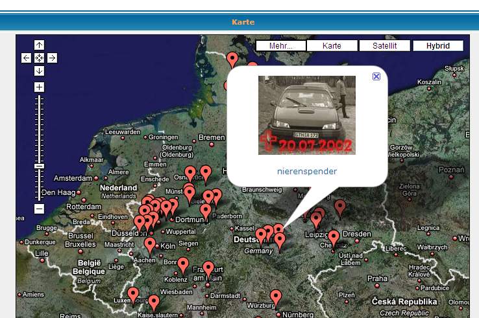Pan the map left with arrow
Viewport: 479px width, 318px height.
coord(27,58)
